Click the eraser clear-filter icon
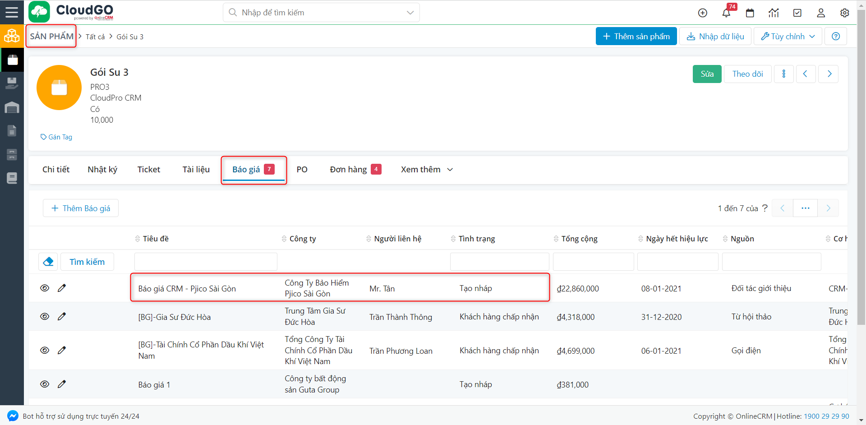 (x=48, y=262)
